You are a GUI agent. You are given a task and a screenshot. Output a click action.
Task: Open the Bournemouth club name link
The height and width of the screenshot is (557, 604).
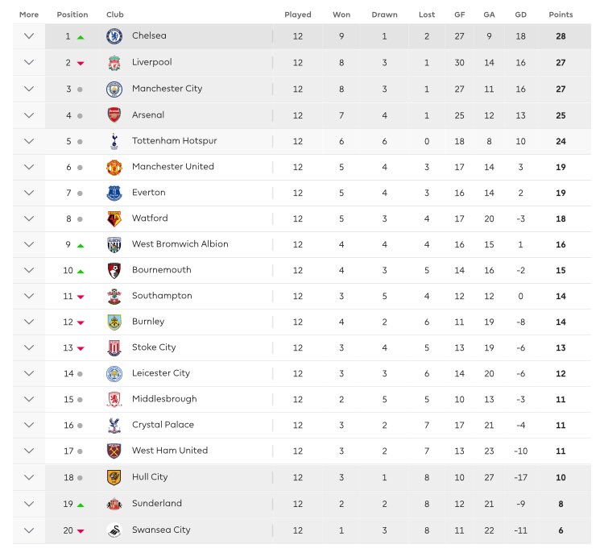pos(161,270)
